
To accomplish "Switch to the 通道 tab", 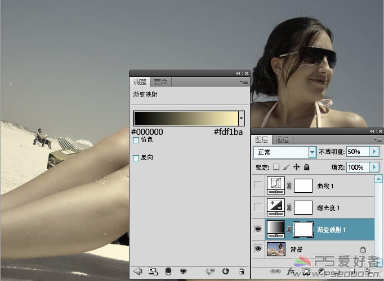I will (282, 139).
